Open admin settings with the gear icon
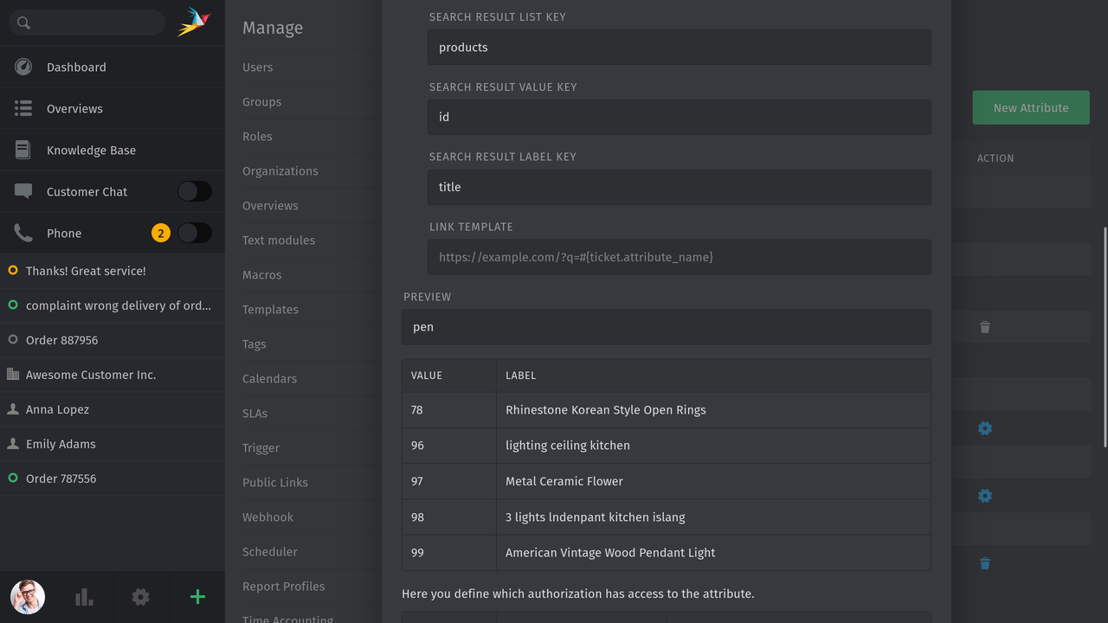This screenshot has height=623, width=1108. pos(140,597)
